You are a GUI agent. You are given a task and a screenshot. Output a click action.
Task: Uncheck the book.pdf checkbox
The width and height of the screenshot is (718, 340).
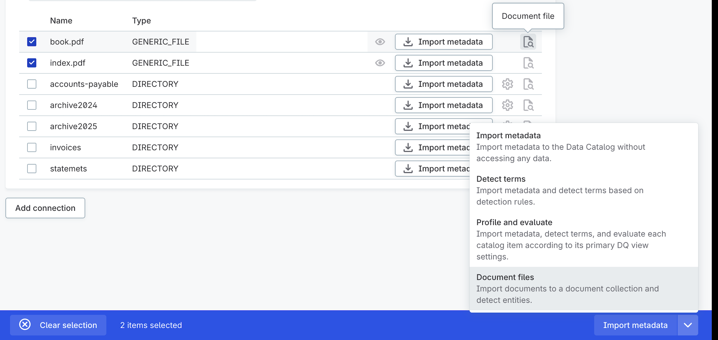click(x=32, y=42)
